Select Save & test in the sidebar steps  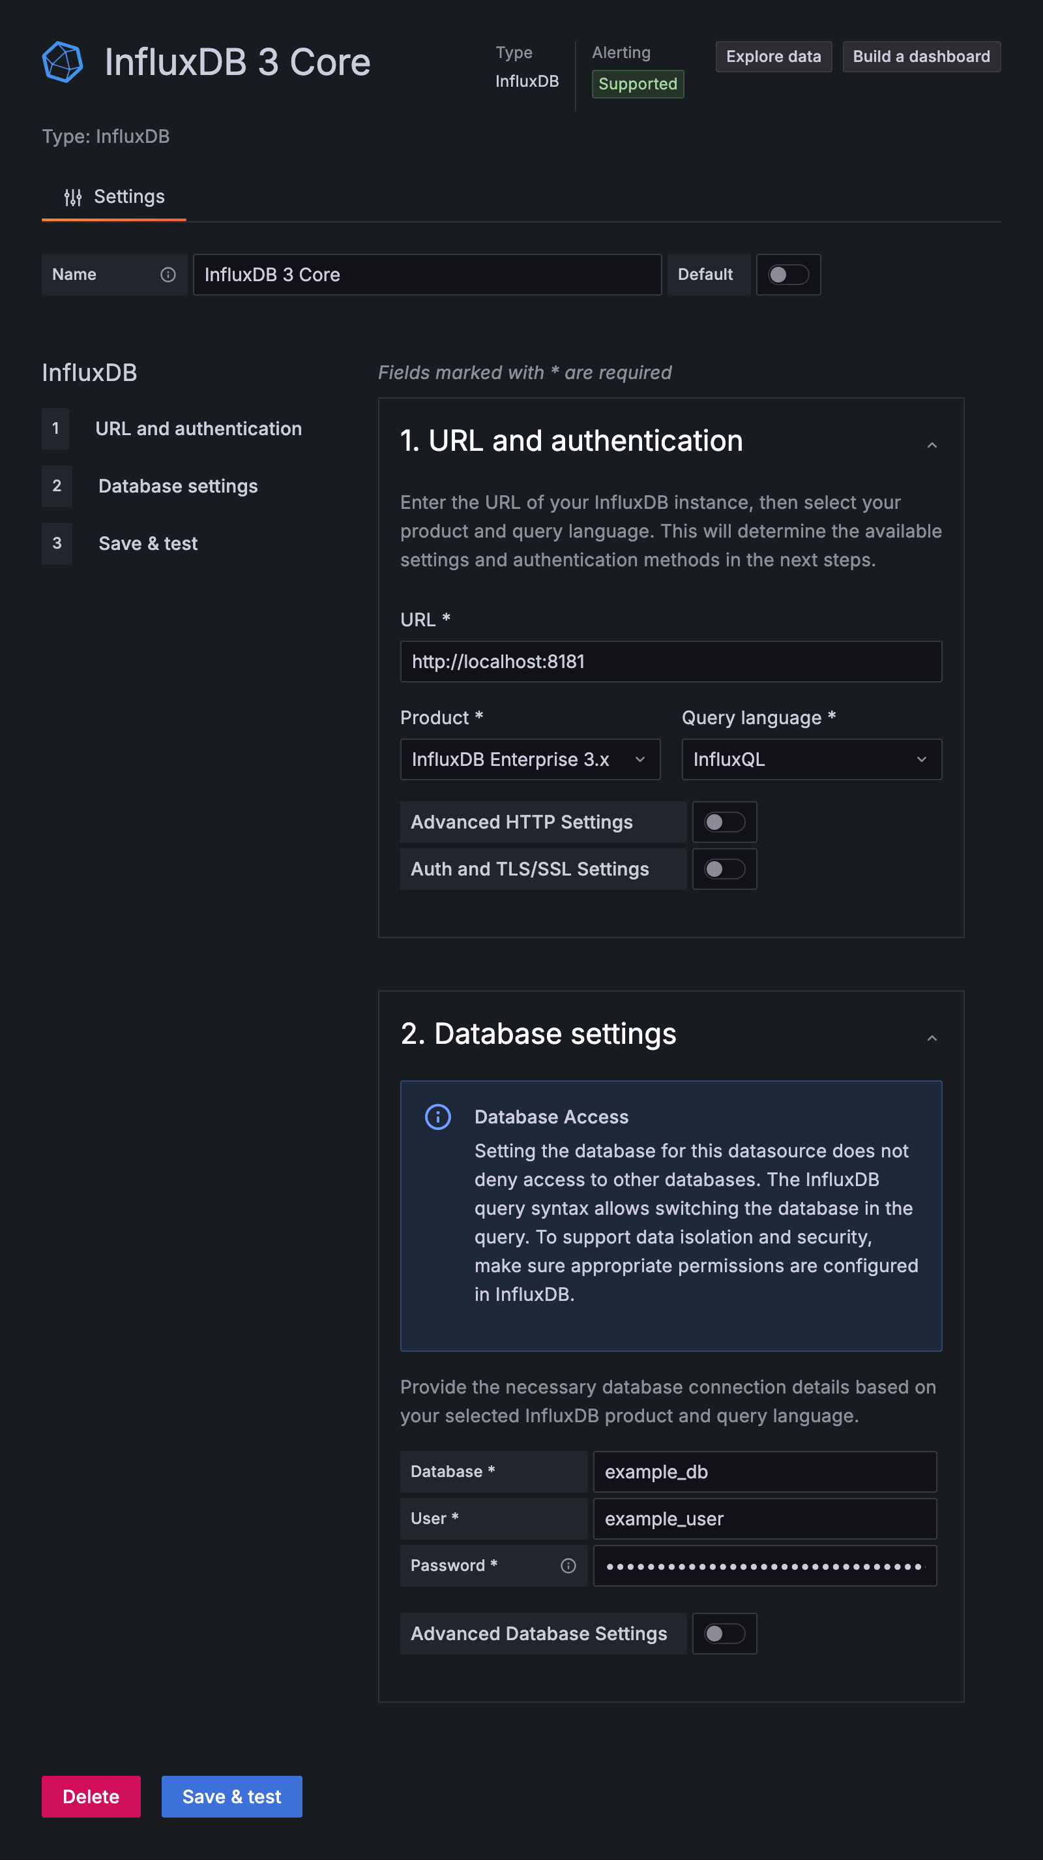tap(147, 543)
